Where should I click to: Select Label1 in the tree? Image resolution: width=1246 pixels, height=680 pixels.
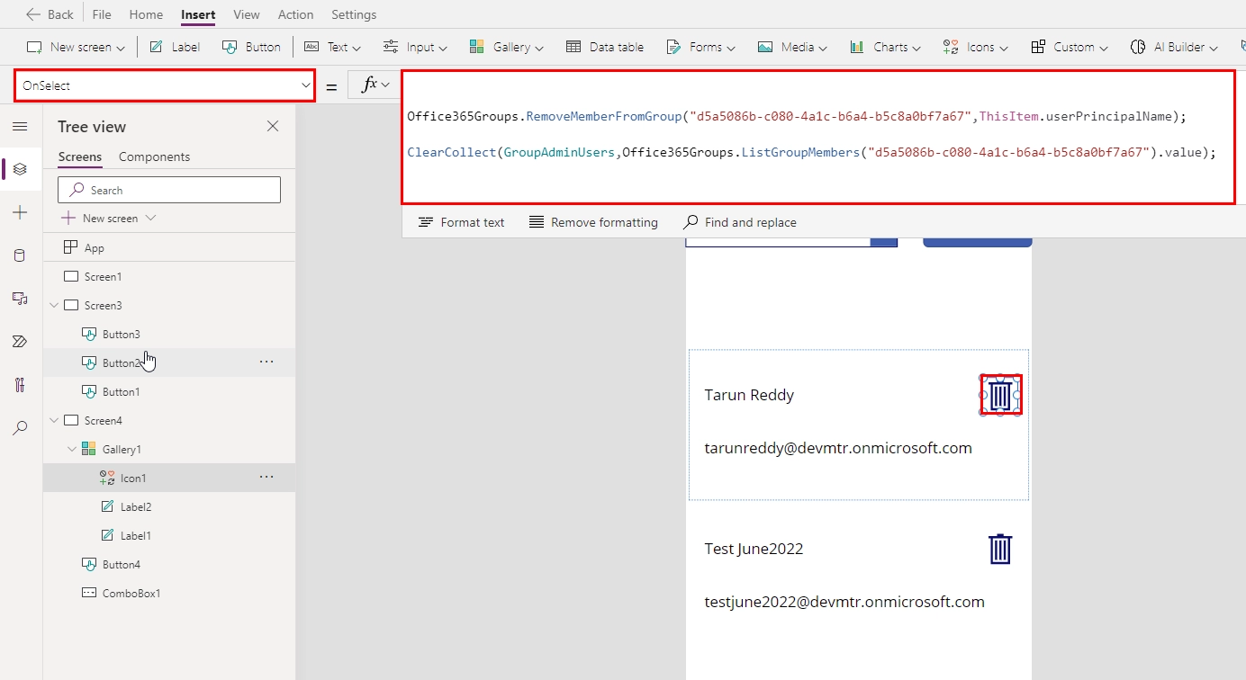169,535
